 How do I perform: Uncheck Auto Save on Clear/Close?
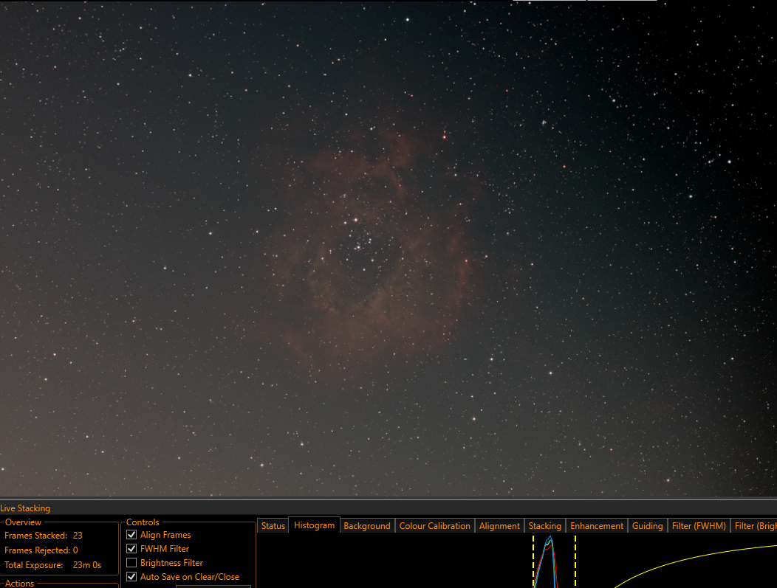click(x=131, y=577)
